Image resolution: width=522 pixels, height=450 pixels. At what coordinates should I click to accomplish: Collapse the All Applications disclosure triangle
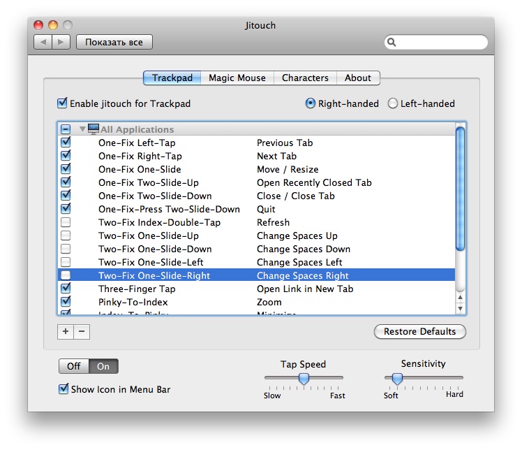(82, 129)
